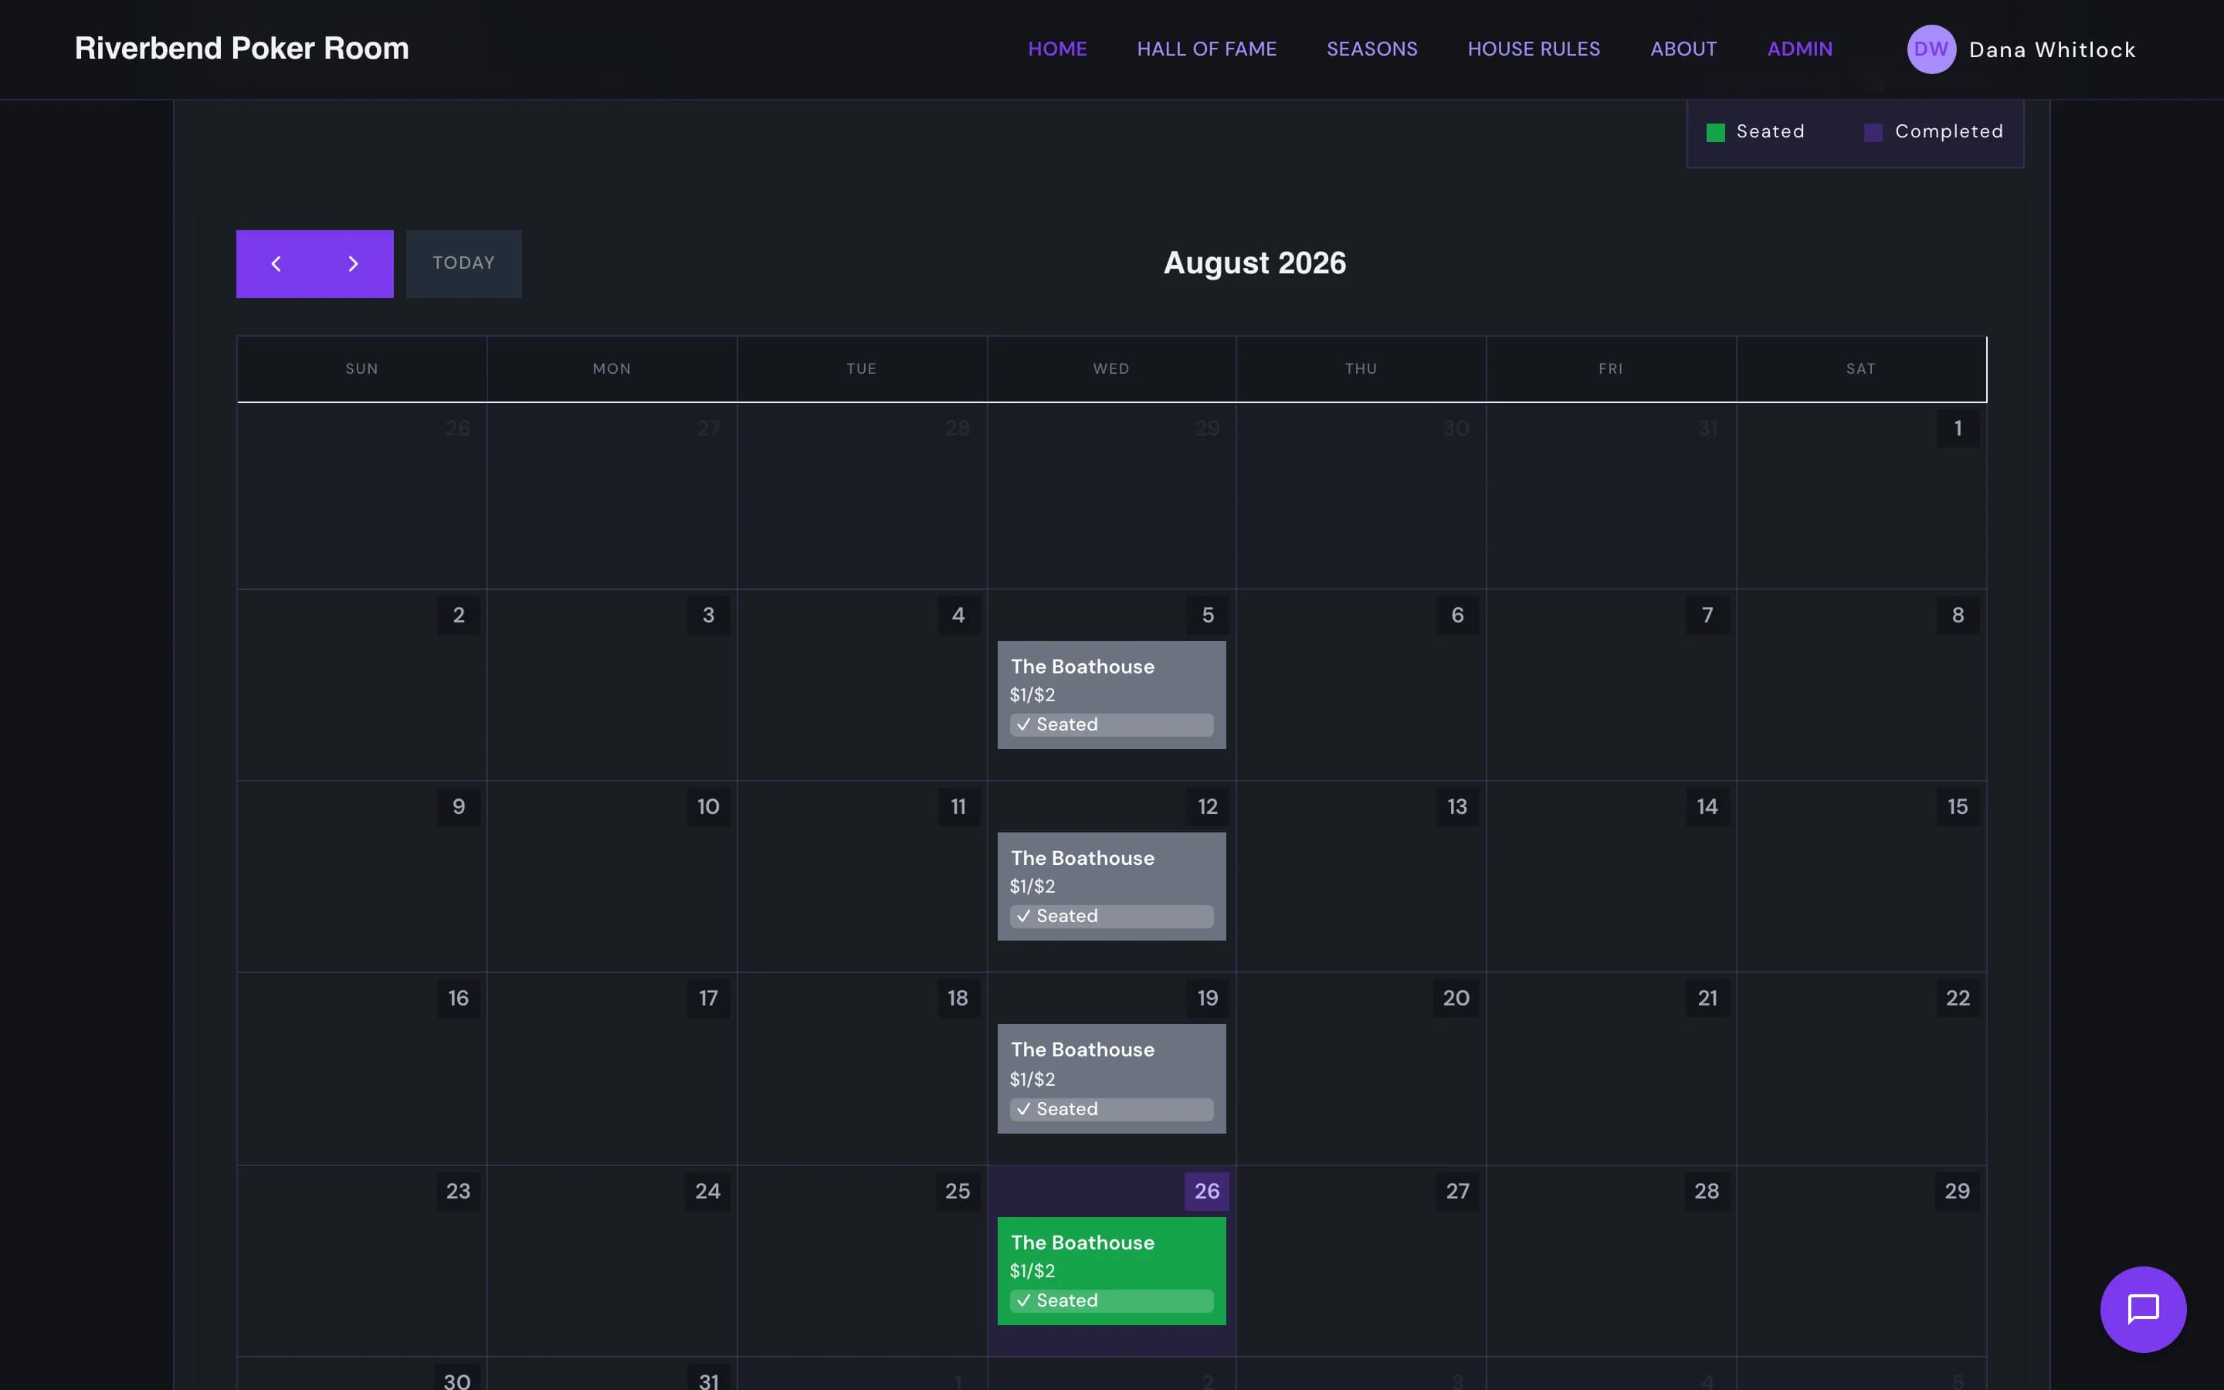Select day 18 in the calendar

point(958,998)
